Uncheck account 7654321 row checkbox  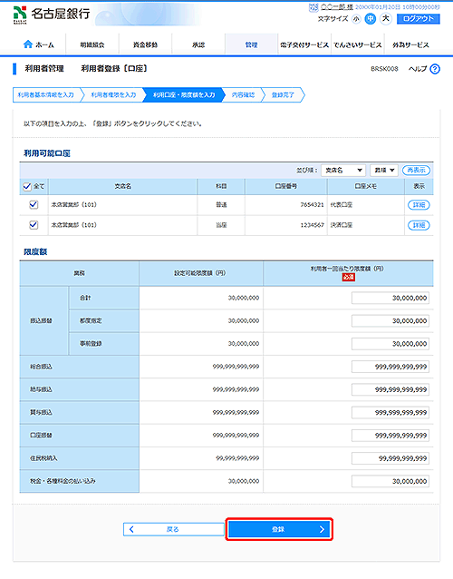[34, 204]
